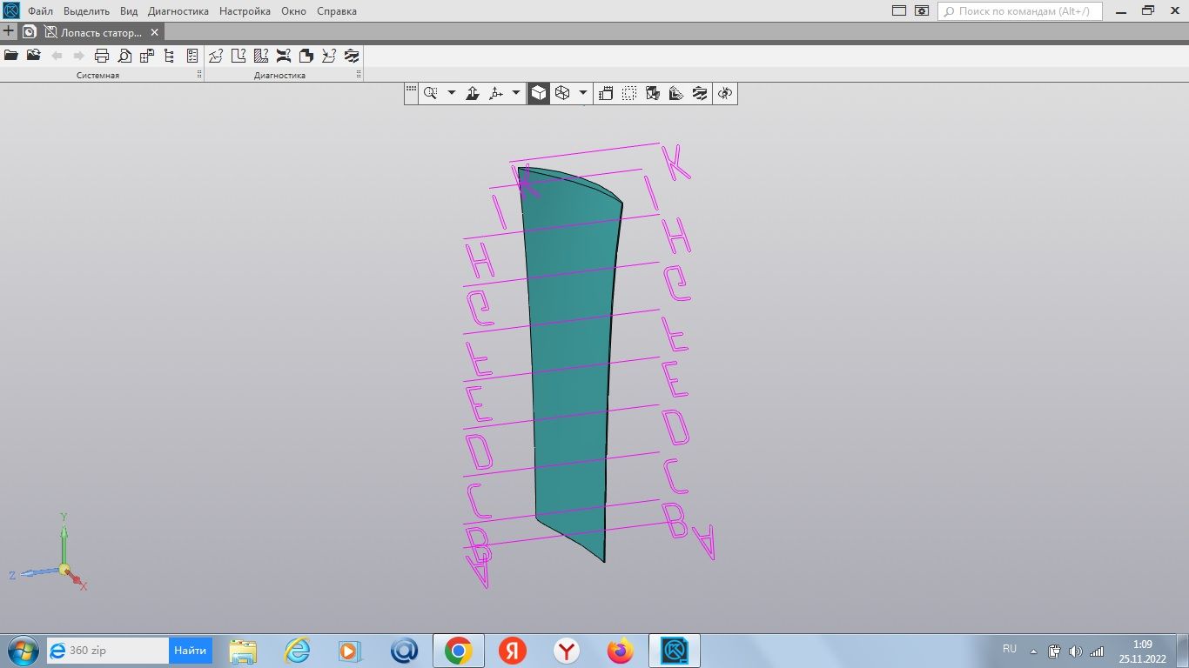Screen dimensions: 1189x668
Task: Click the normal-to-plane orientation icon
Action: tap(473, 93)
